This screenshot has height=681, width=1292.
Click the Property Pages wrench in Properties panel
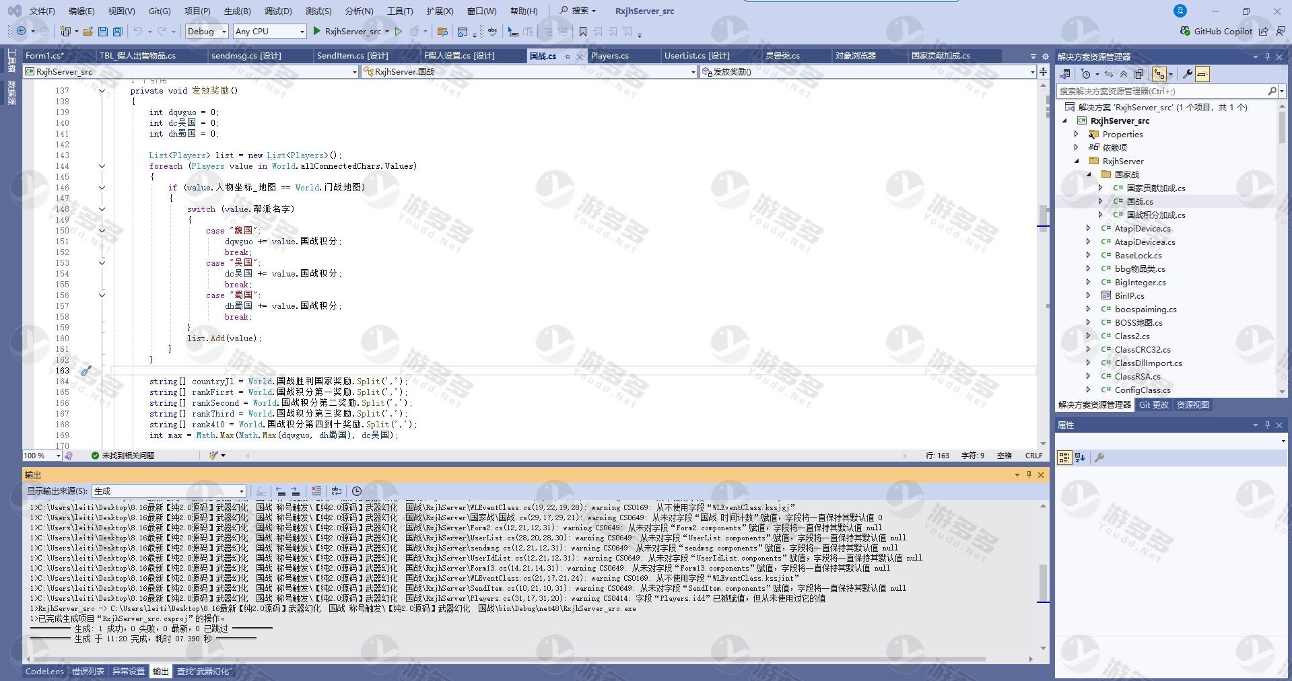pyautogui.click(x=1099, y=458)
